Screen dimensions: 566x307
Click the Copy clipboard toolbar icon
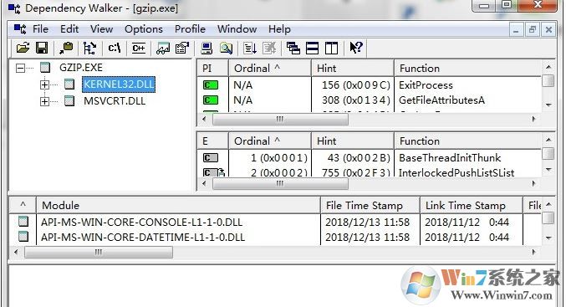coord(66,48)
